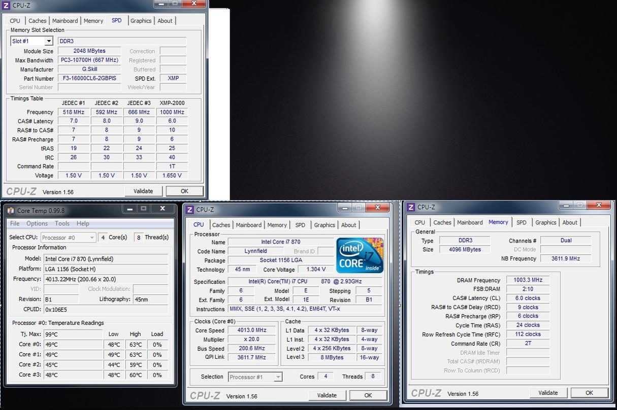The height and width of the screenshot is (410, 617).
Task: Click the Core Temp Frequency value 4013.22MHz
Action: (x=106, y=279)
